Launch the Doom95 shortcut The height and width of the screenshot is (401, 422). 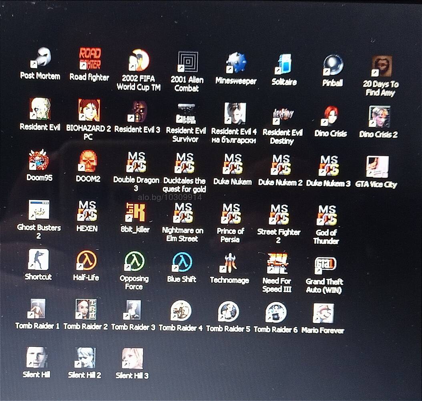[x=39, y=160]
